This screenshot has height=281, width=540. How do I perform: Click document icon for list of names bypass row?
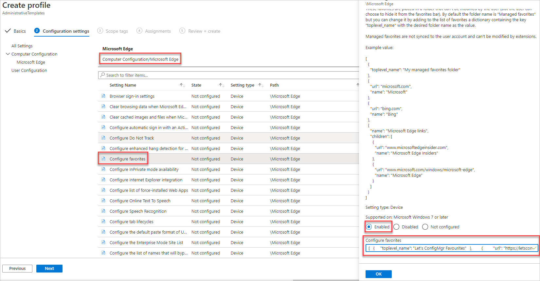pos(103,253)
